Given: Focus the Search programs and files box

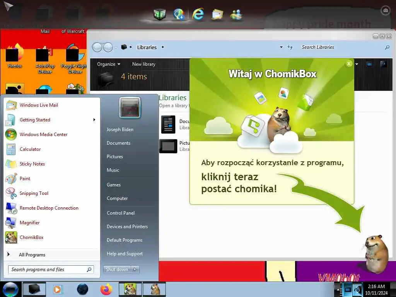Looking at the screenshot, I should coord(51,270).
